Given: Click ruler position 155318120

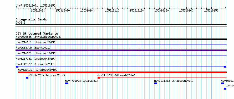Looking at the screenshot, I should click(137, 10).
